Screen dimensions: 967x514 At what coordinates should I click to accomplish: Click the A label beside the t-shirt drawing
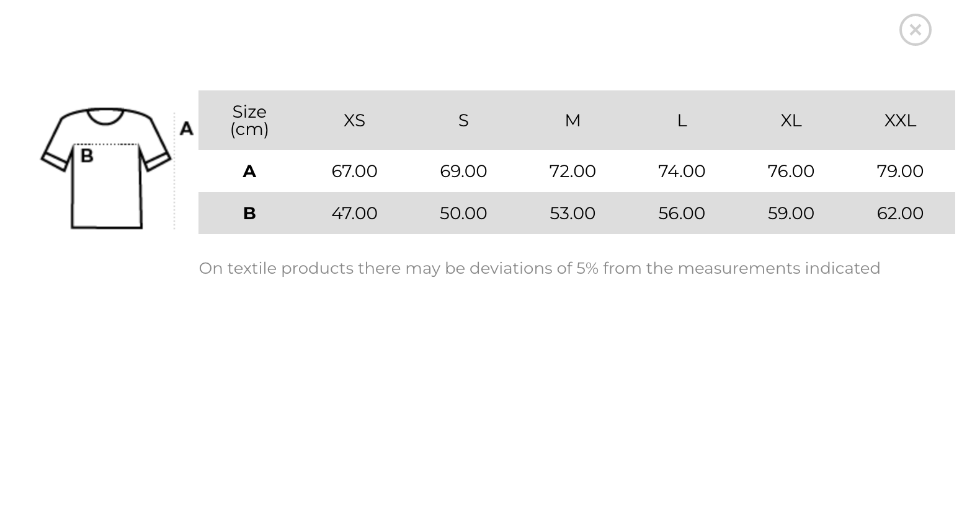pos(186,128)
